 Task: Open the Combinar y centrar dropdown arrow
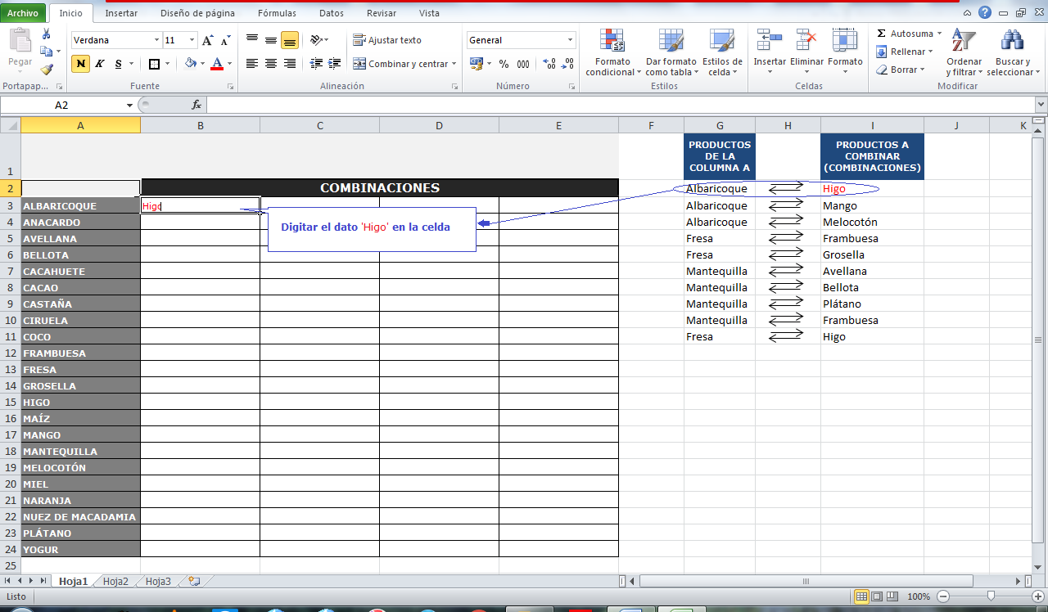pos(454,64)
